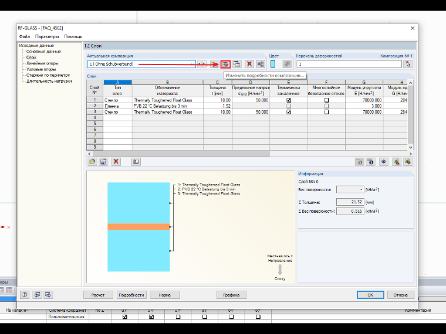Open the material library book icon
The height and width of the screenshot is (334, 446).
pyautogui.click(x=136, y=162)
